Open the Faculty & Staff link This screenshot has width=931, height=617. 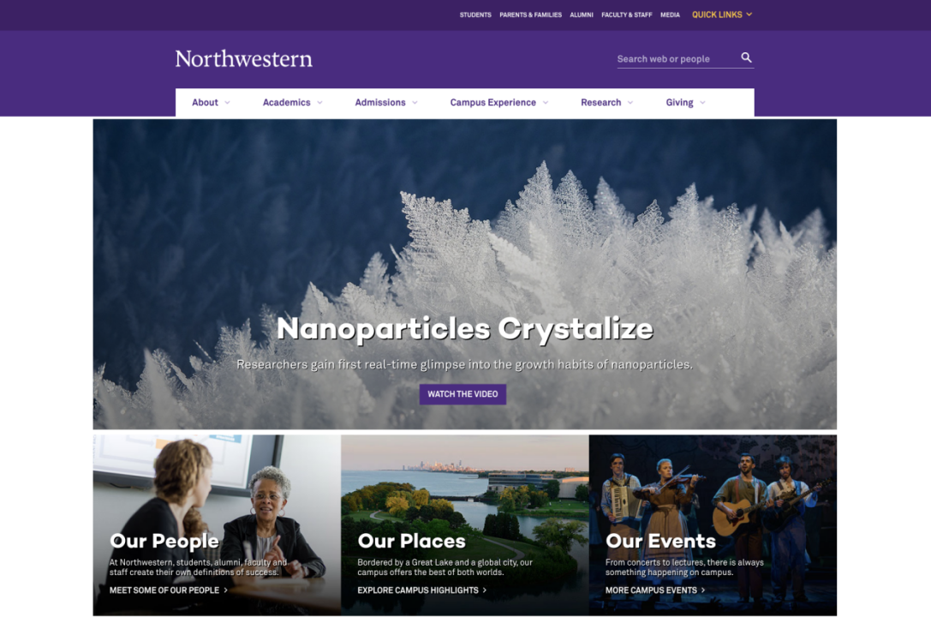(x=626, y=15)
